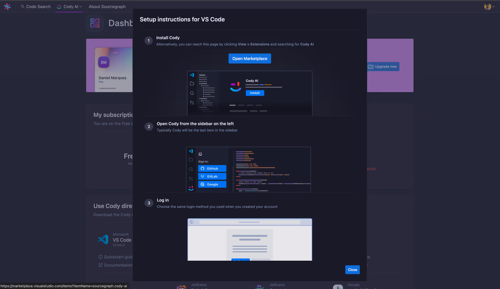
Task: Click the search icon in step 2 illustration
Action: pyautogui.click(x=191, y=169)
